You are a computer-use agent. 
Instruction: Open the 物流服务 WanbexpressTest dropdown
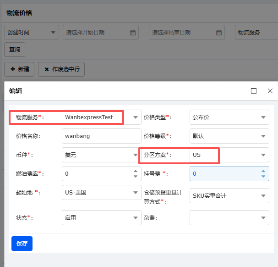(x=135, y=117)
